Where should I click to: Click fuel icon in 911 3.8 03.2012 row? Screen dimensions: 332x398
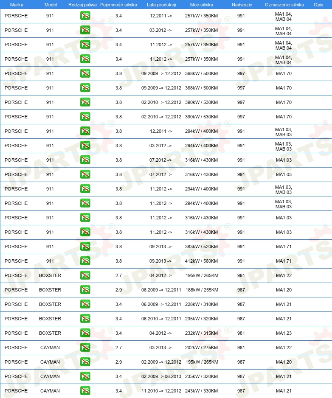point(85,146)
